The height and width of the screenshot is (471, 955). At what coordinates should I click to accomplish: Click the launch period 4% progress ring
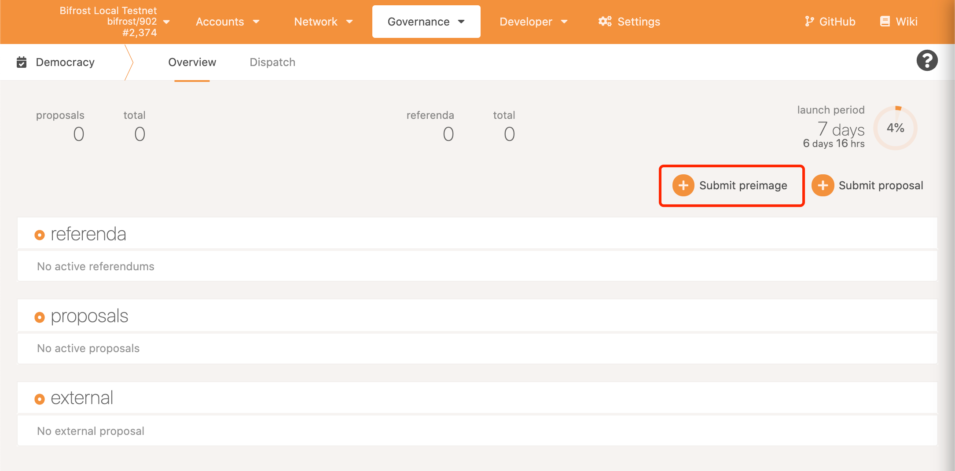[x=895, y=128]
